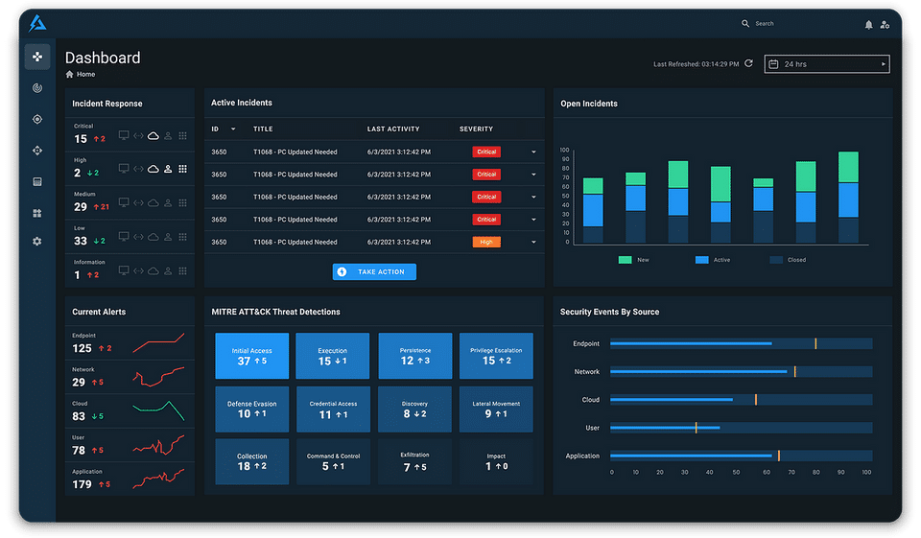Open the Command & Control tile

click(333, 461)
